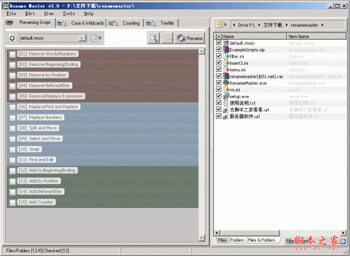The height and width of the screenshot is (257, 350).
Task: Click the script options icon beside default.rmscr
Action: point(94,38)
